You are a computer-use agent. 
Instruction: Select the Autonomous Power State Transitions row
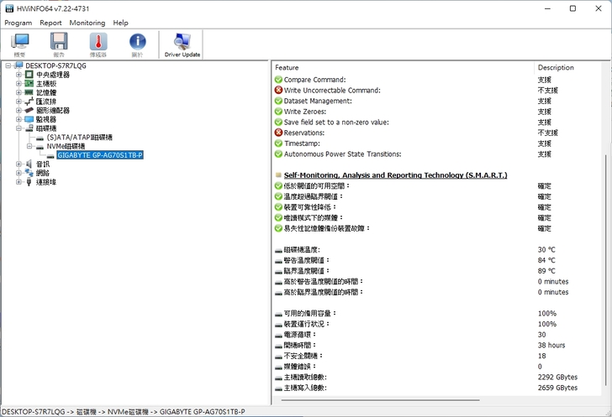click(342, 154)
